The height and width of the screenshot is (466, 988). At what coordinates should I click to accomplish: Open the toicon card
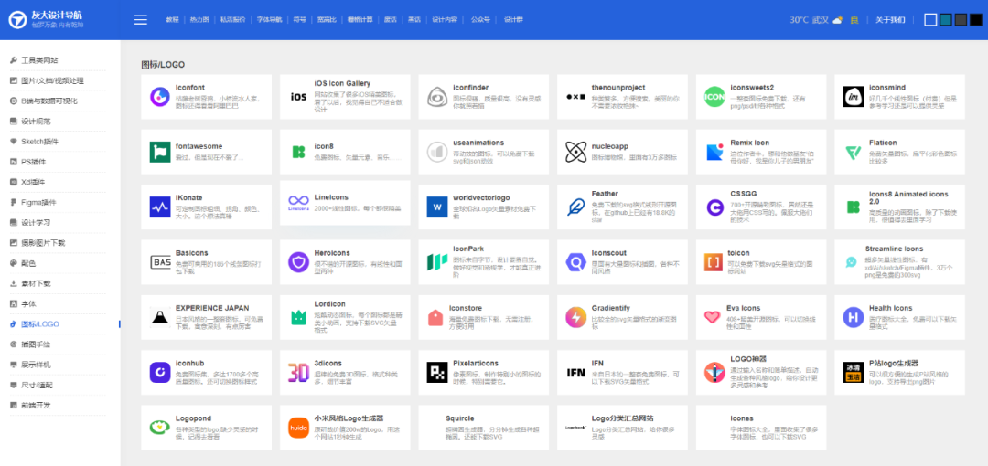pyautogui.click(x=761, y=262)
